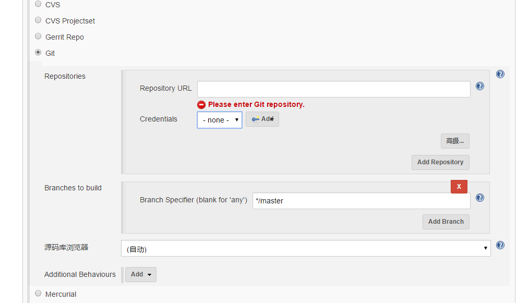The width and height of the screenshot is (529, 303).
Task: Delete branch with red X button
Action: coord(459,187)
